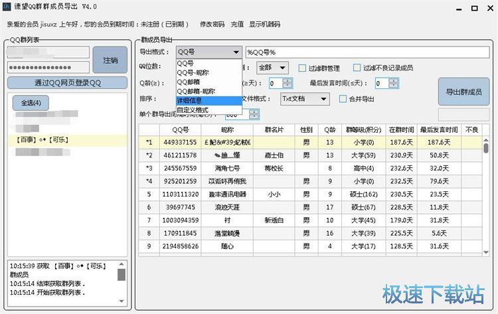Open 修改密码 link
This screenshot has height=314, width=498.
(x=212, y=24)
